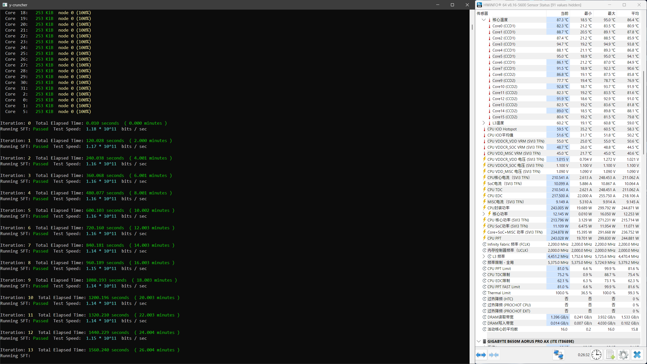The image size is (647, 364).
Task: Expand the L3 频率 sensor row
Action: [484, 256]
